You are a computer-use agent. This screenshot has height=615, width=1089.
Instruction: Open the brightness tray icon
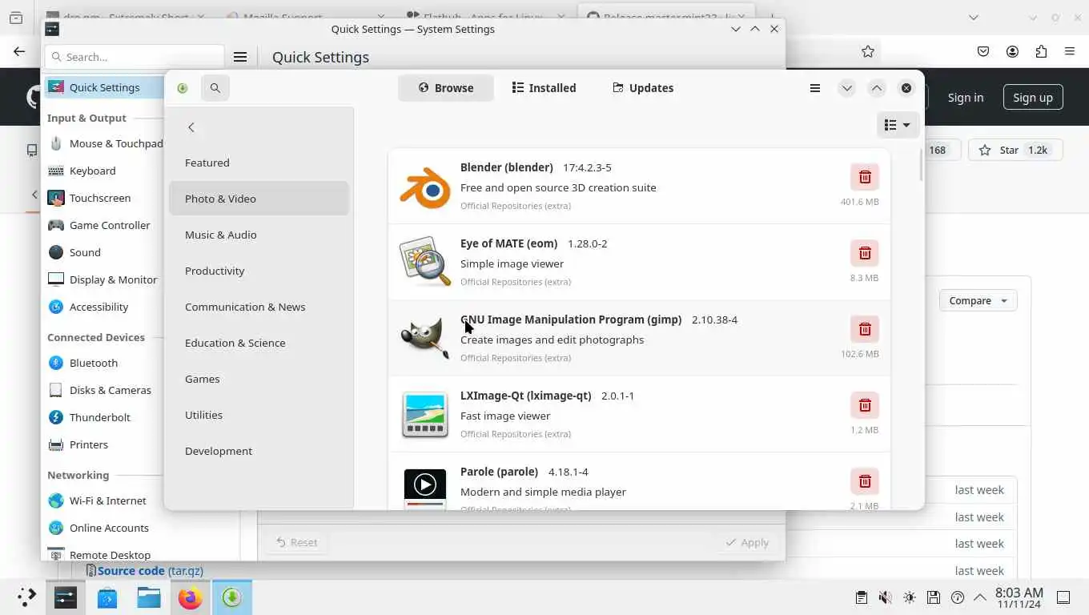[909, 597]
